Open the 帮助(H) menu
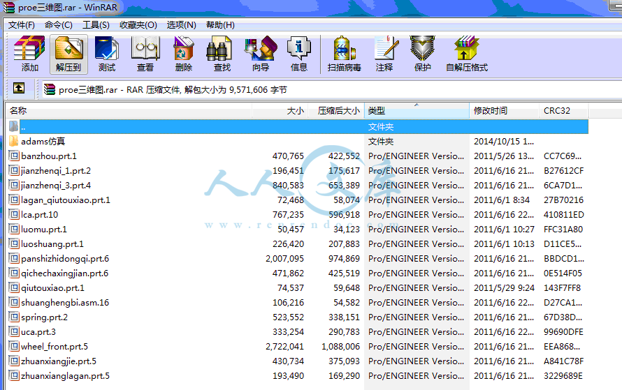This screenshot has width=622, height=390. (x=220, y=25)
